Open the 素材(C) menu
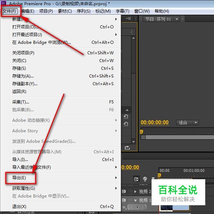 coord(65,11)
